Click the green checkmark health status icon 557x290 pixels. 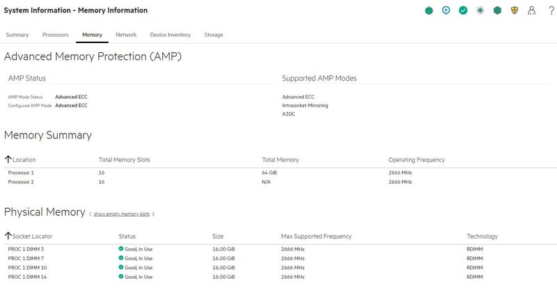tap(463, 10)
